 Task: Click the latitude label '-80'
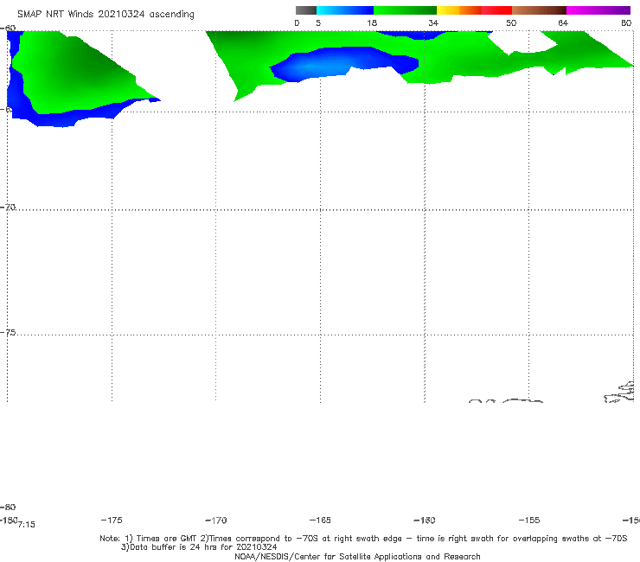[8, 508]
